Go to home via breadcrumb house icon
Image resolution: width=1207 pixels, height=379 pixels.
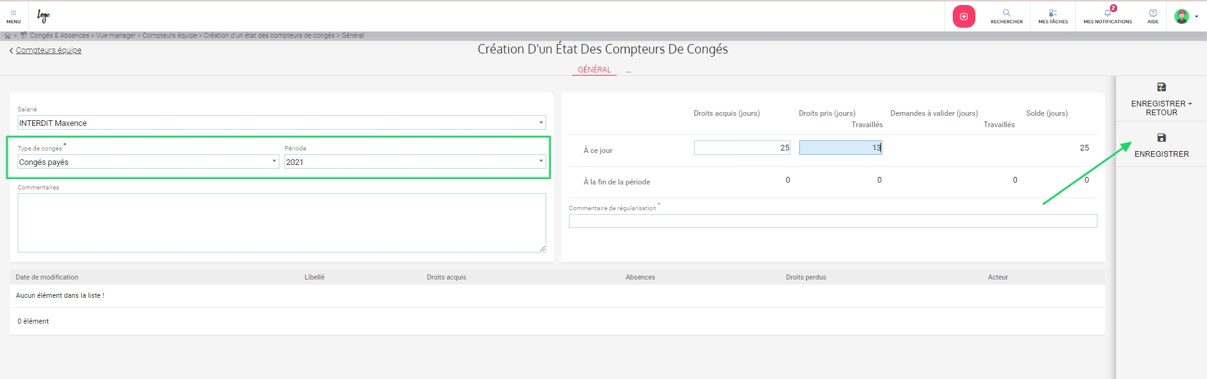[8, 36]
